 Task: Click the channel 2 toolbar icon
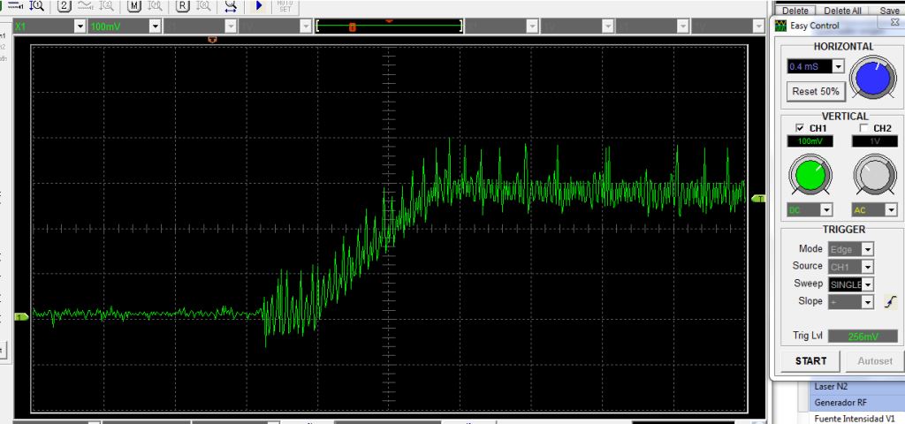(x=65, y=5)
